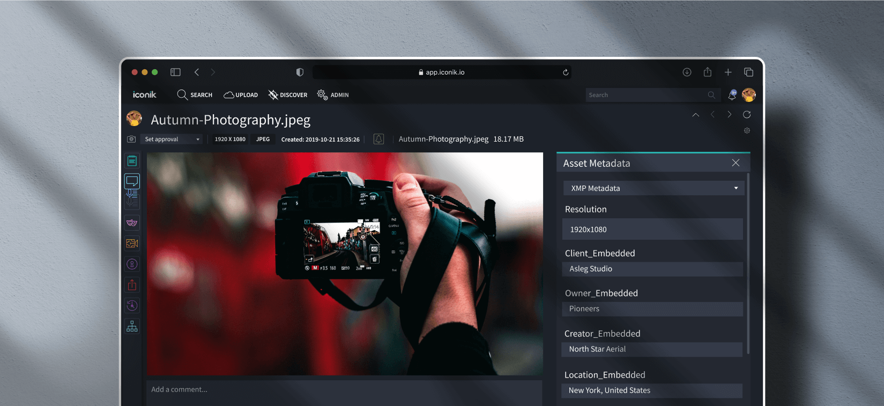Select the comments speech bubble icon
The width and height of the screenshot is (884, 406).
point(132,181)
